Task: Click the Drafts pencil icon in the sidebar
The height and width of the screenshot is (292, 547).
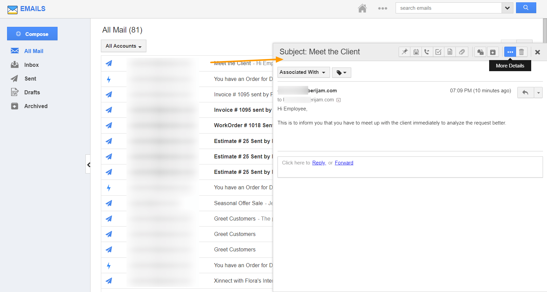Action: click(x=14, y=92)
